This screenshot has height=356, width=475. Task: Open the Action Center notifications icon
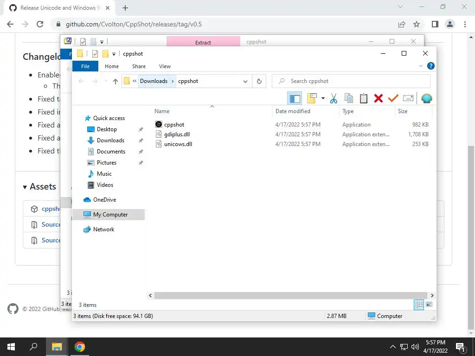coord(460,347)
